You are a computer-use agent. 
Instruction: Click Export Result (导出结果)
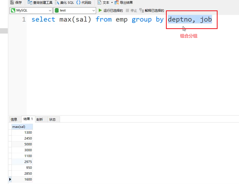click(124, 2)
